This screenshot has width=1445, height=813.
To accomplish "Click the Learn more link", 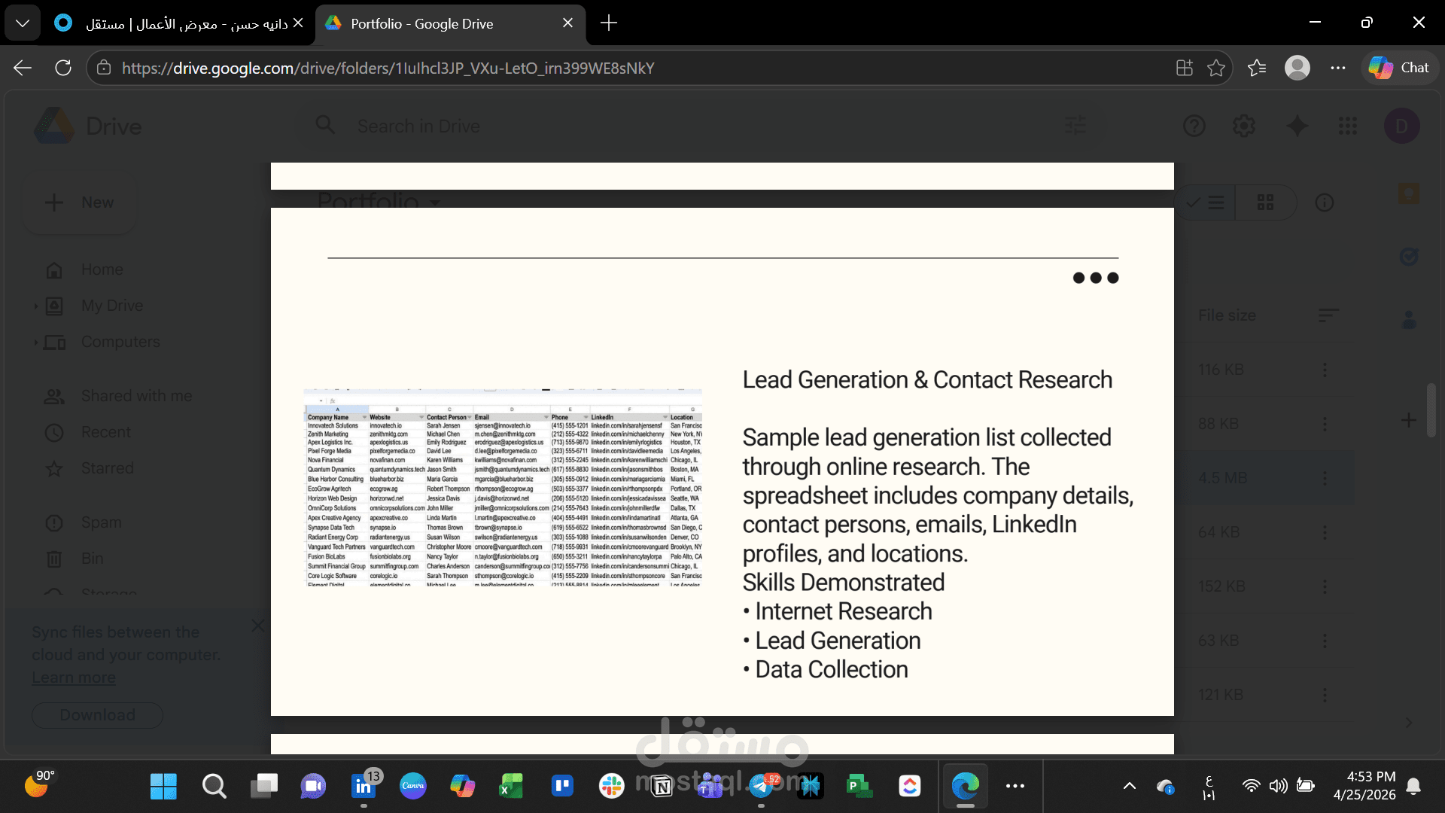I will point(74,677).
